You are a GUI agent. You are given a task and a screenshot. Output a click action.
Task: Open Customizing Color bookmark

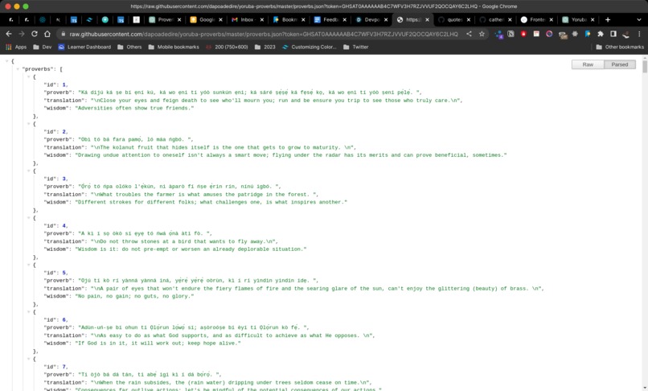coord(309,47)
